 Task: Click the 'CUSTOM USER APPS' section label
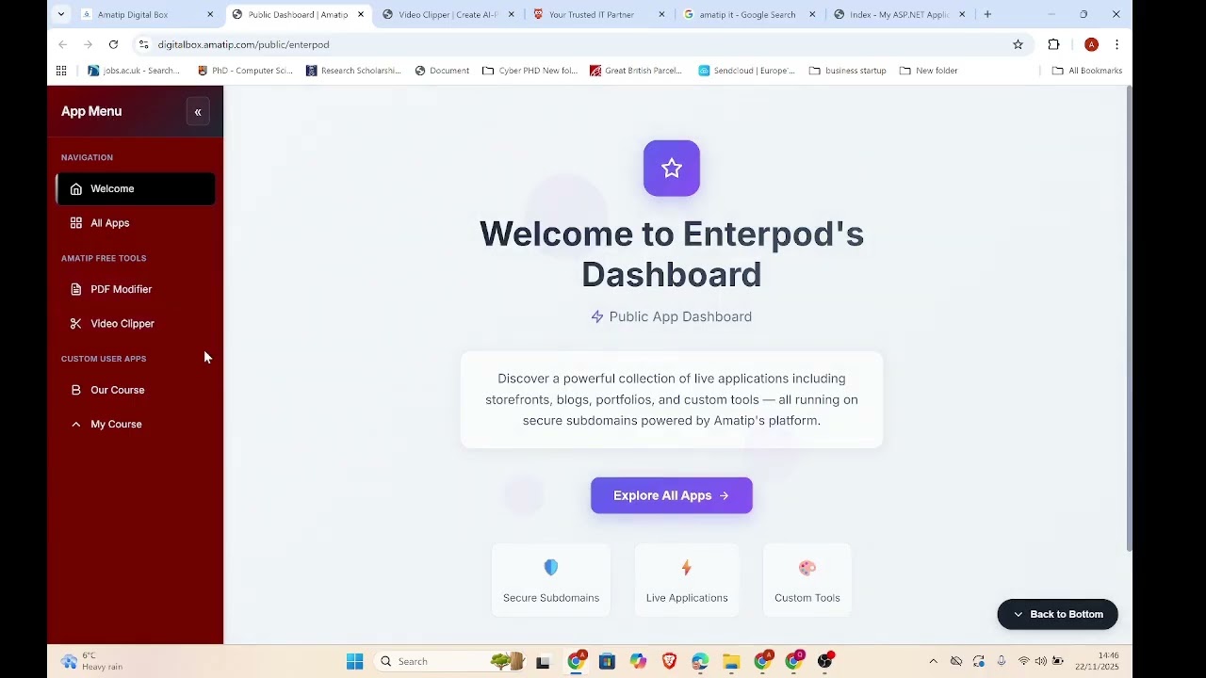(x=104, y=359)
